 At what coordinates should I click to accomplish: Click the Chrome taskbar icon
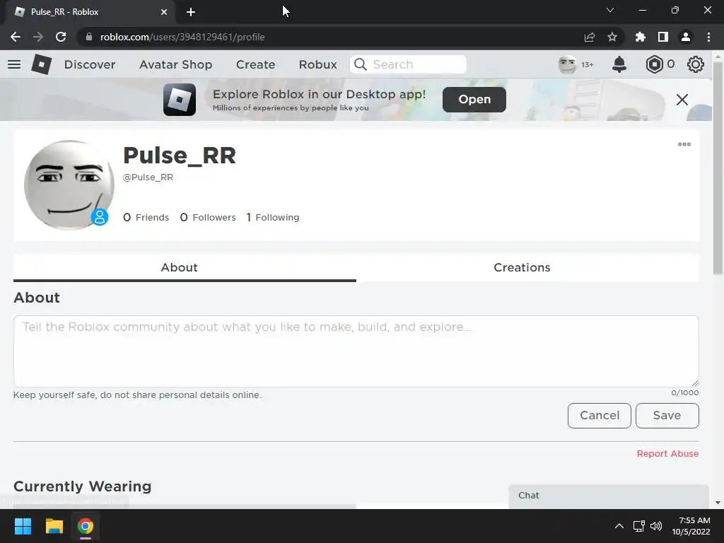click(85, 526)
